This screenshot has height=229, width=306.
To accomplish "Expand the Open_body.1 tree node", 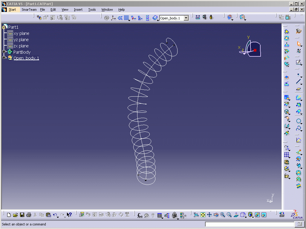I will [4, 58].
